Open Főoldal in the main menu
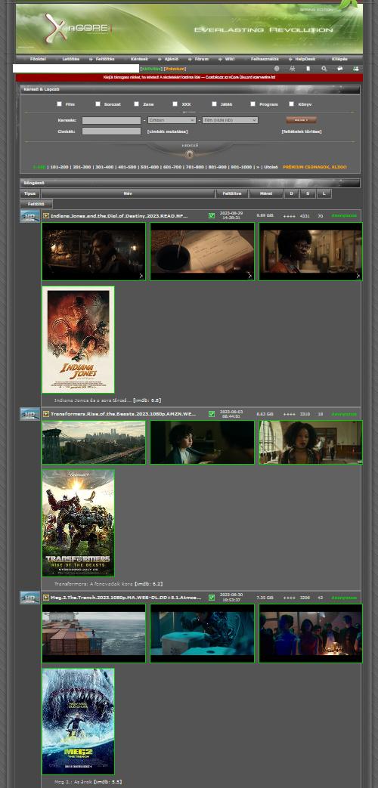378x788 pixels. (39, 59)
